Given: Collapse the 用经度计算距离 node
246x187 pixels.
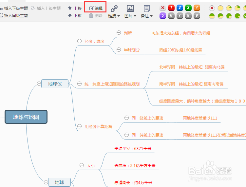Looking at the screenshot, I should point(79,126).
